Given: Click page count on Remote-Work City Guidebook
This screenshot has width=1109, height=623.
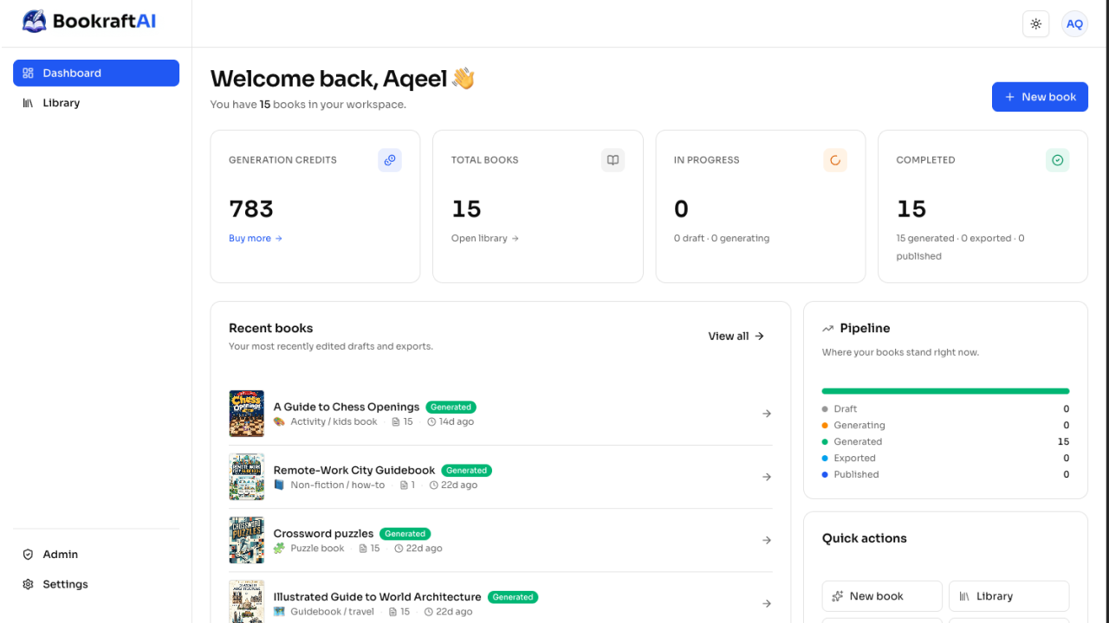Looking at the screenshot, I should (x=407, y=485).
